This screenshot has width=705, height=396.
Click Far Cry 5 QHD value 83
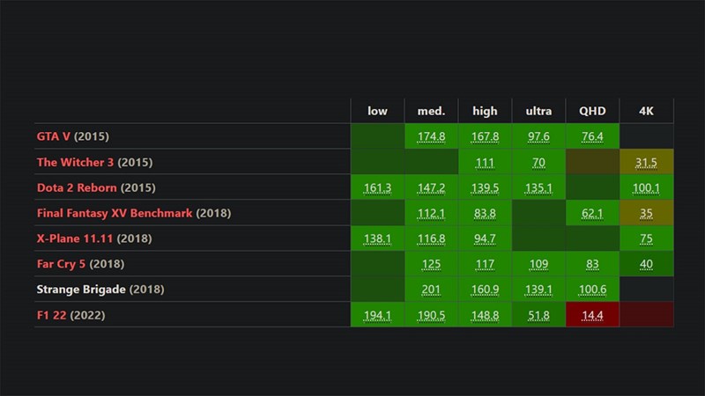pos(592,265)
